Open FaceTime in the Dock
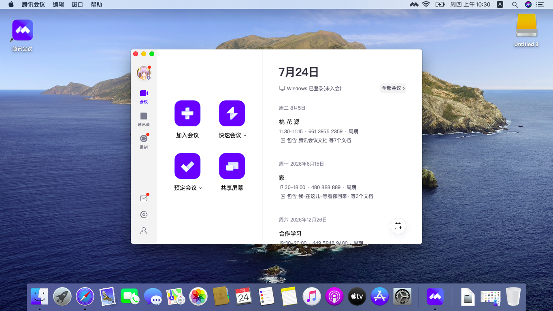 point(130,297)
